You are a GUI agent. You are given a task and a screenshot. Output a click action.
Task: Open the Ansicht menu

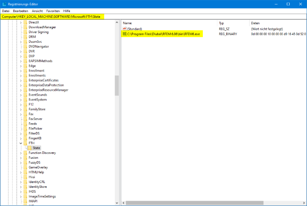pyautogui.click(x=37, y=11)
